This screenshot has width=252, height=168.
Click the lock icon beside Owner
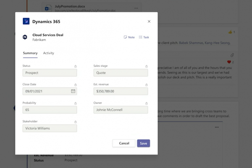tap(147, 103)
